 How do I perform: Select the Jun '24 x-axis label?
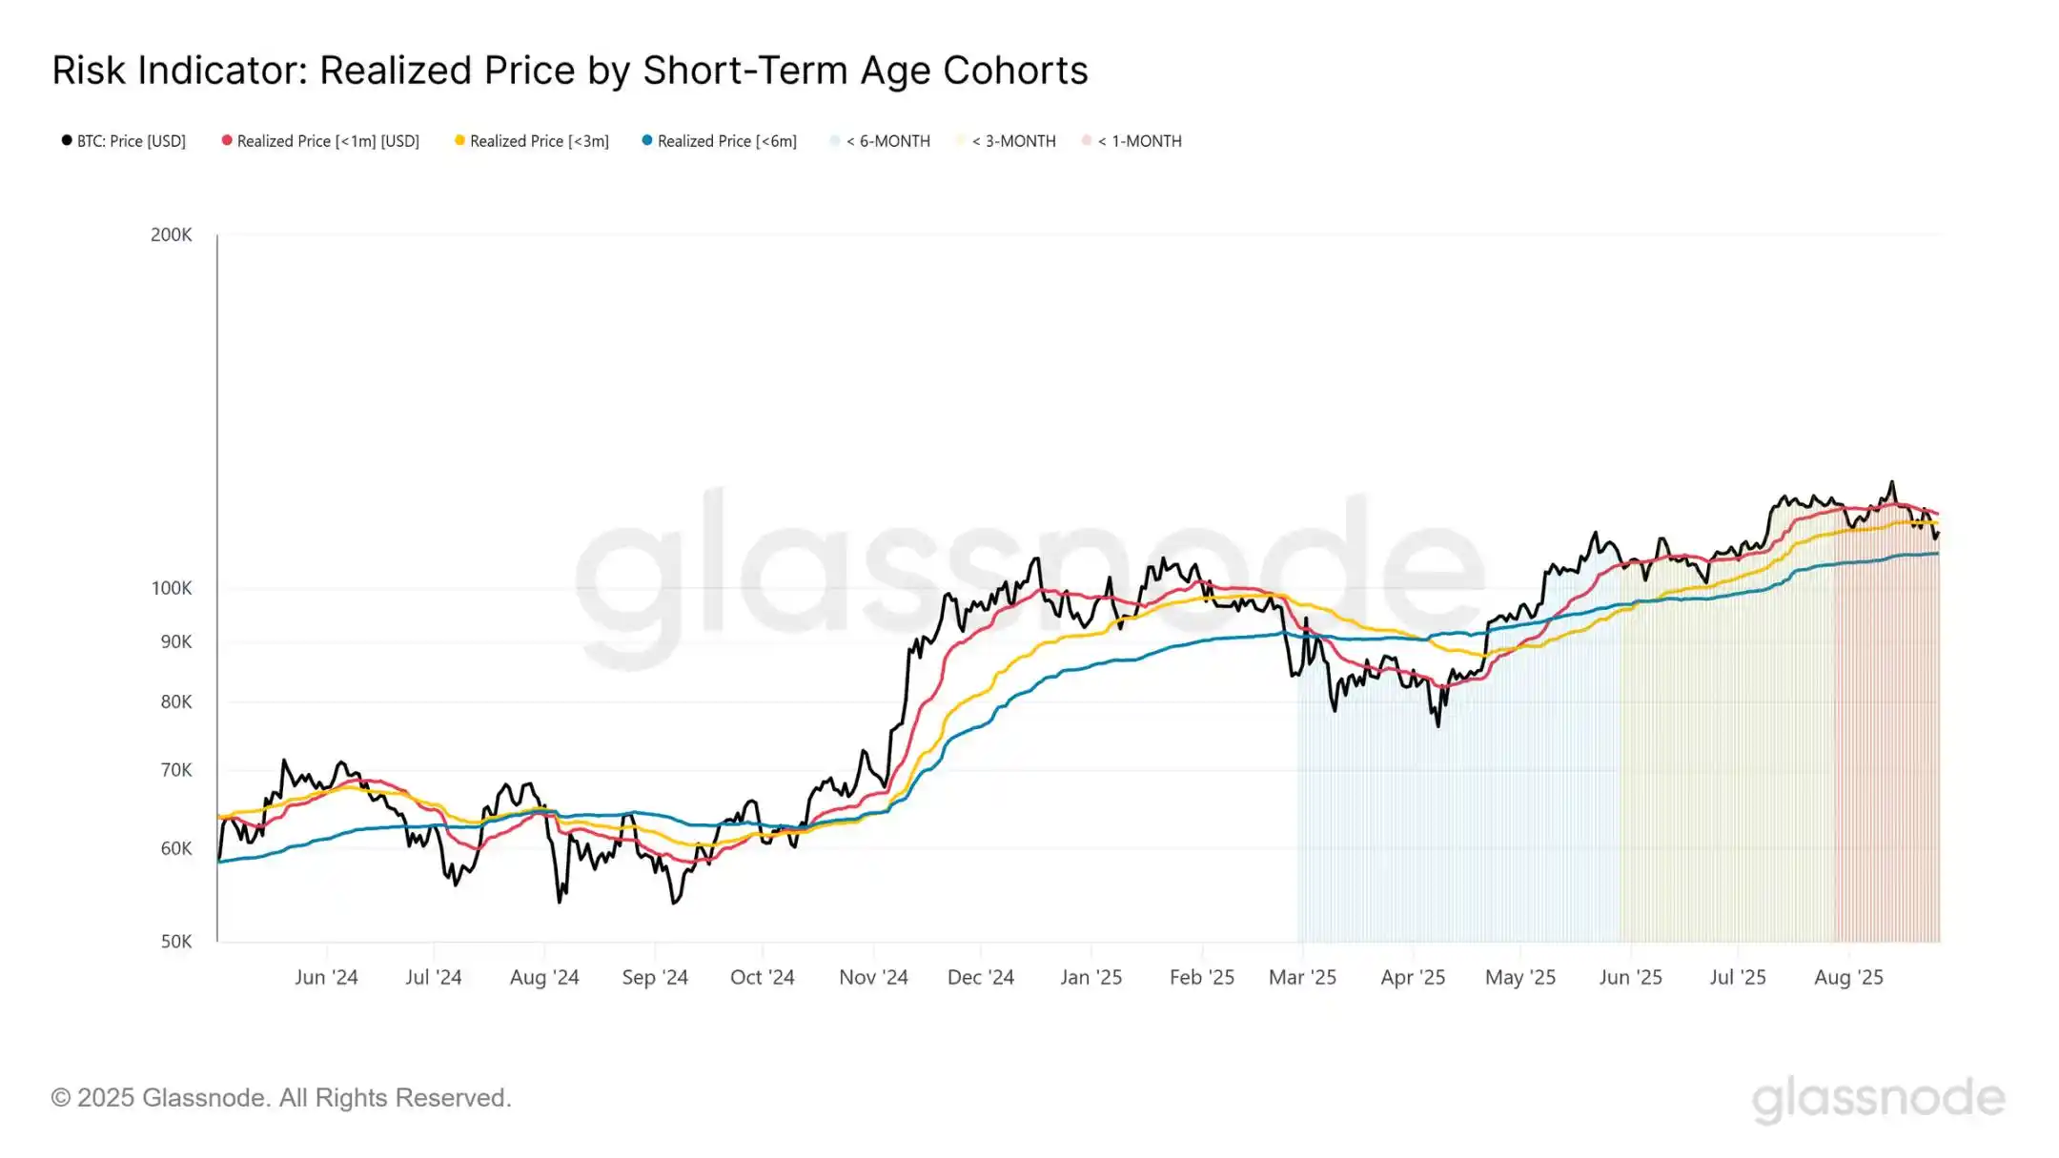pyautogui.click(x=326, y=977)
